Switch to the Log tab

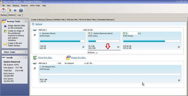(x=19, y=15)
